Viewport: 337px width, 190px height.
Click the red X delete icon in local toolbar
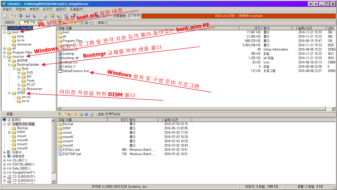tap(69, 114)
